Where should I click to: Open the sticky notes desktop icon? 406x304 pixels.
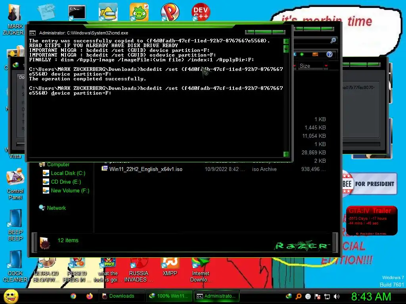point(46,11)
